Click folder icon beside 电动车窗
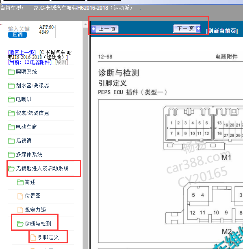 11,127
